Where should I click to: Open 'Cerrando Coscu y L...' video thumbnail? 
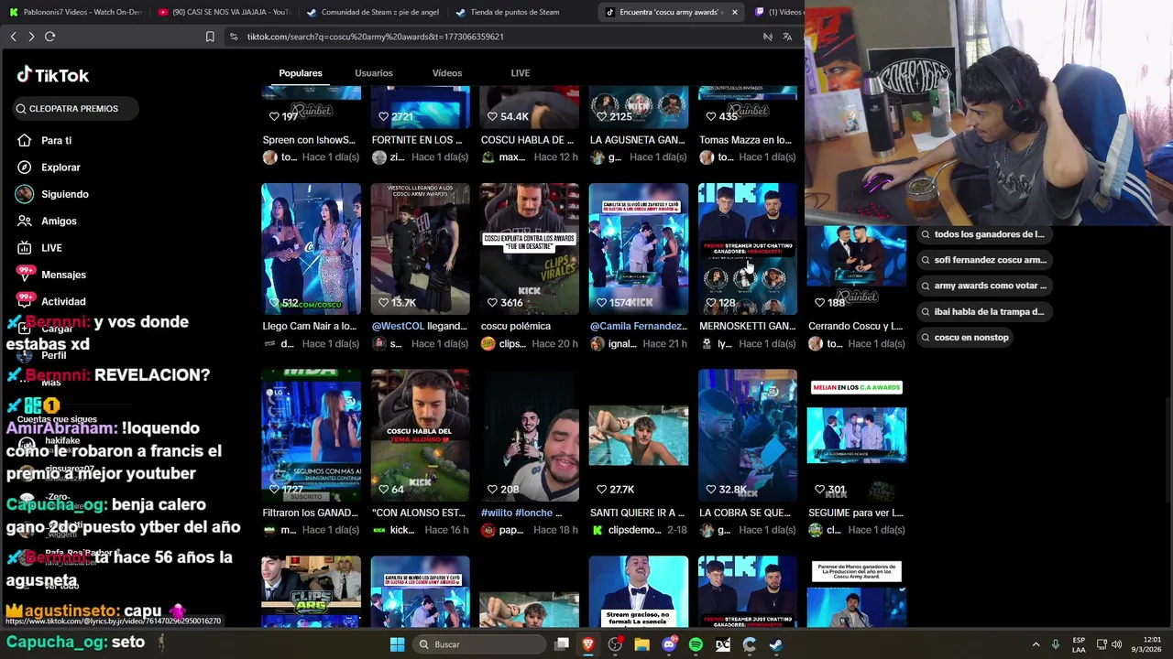pyautogui.click(x=856, y=270)
